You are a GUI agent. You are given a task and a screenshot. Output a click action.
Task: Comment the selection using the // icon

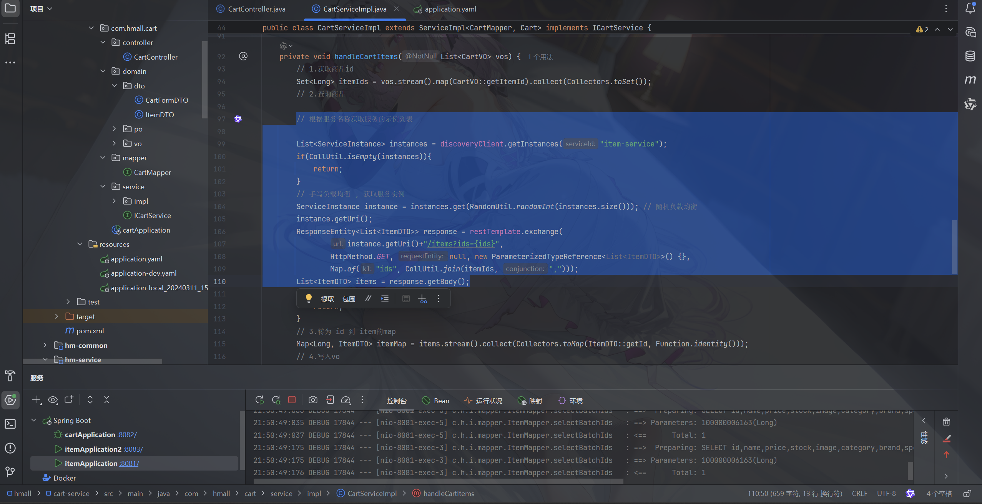[368, 298]
